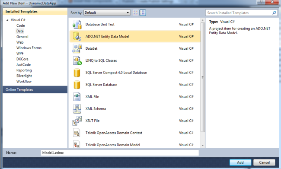Click the dialog Help question mark button
The image size is (281, 169).
261,2
